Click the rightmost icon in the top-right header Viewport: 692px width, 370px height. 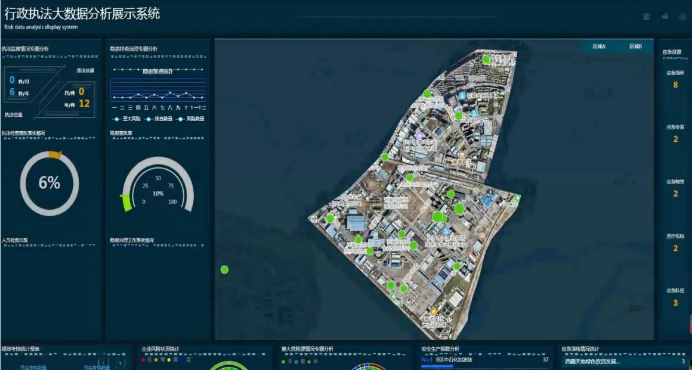[x=682, y=17]
